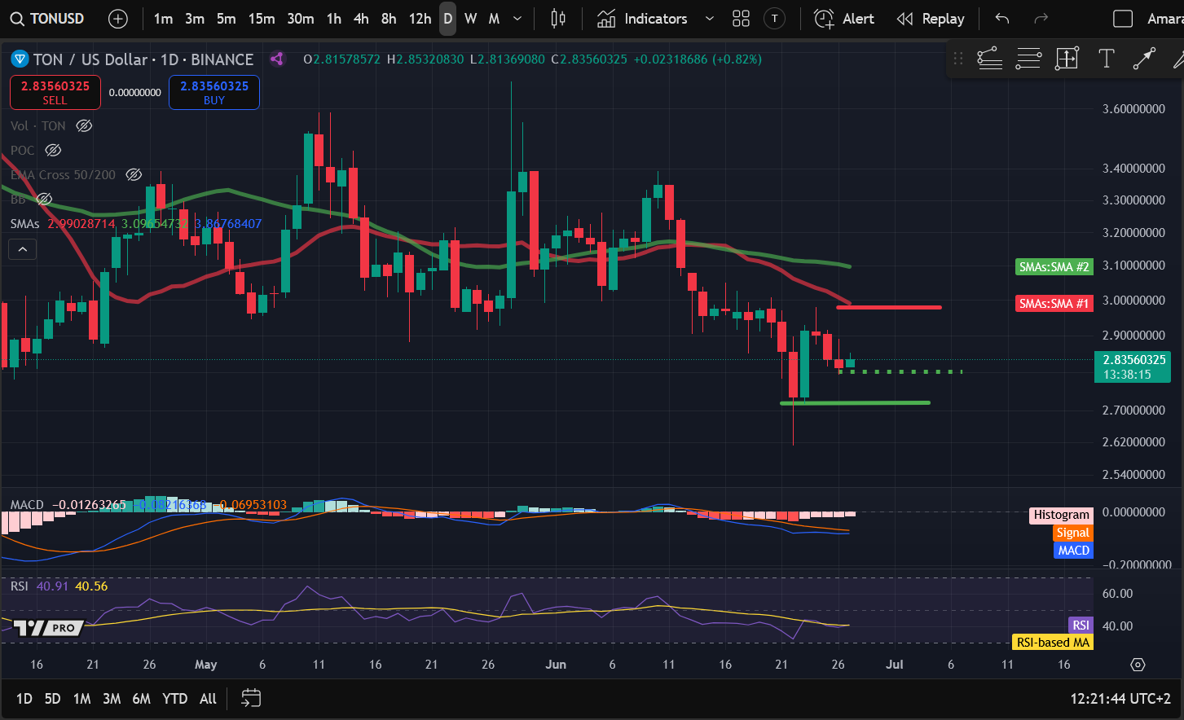Switch chart to 4h interval
Image resolution: width=1184 pixels, height=720 pixels.
click(x=361, y=19)
